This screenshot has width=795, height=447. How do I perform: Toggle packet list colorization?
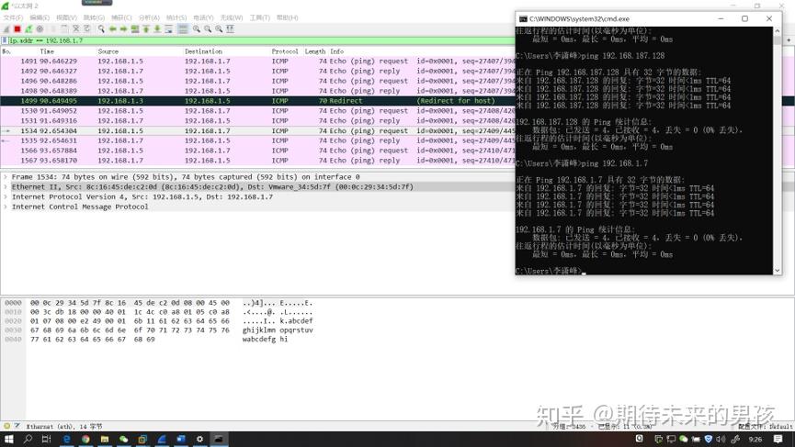(x=183, y=28)
